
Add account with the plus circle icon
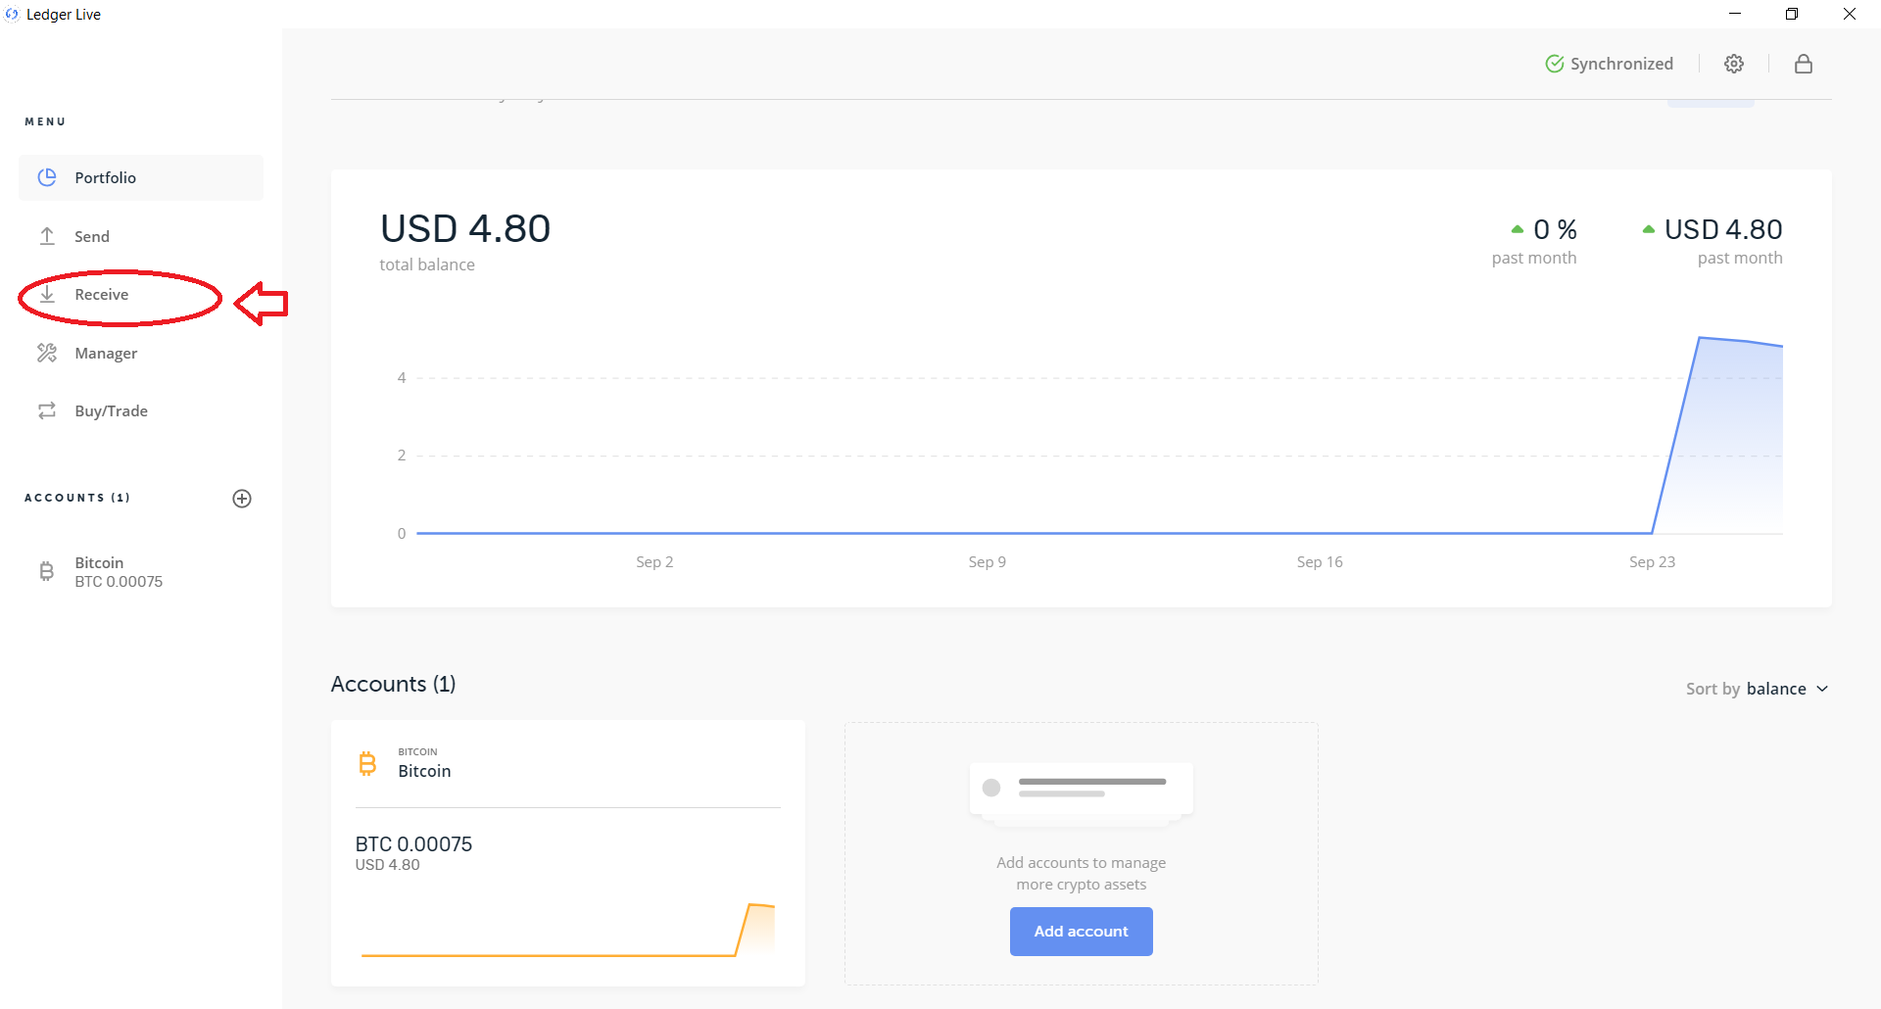tap(242, 499)
